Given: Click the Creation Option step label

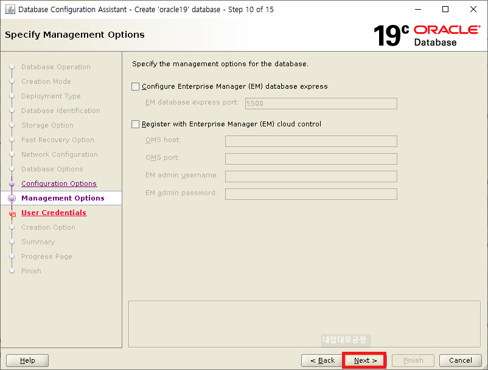Looking at the screenshot, I should (48, 227).
